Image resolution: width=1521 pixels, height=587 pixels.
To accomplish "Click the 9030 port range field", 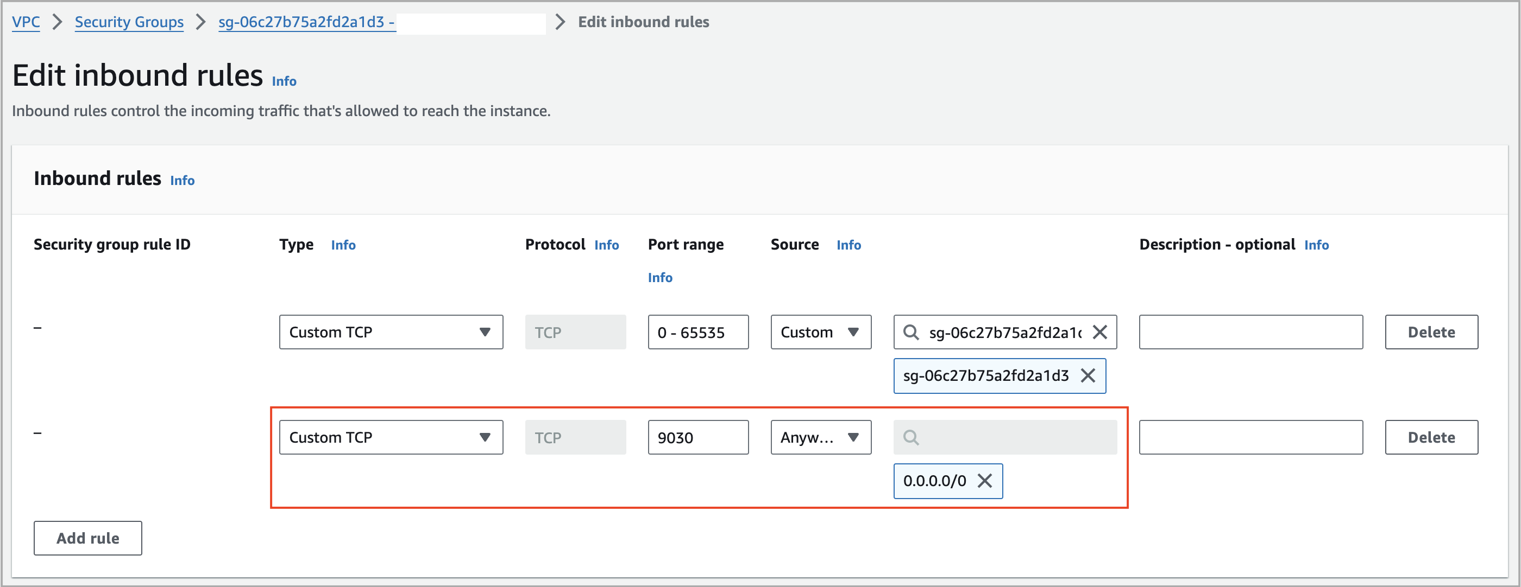I will 698,437.
